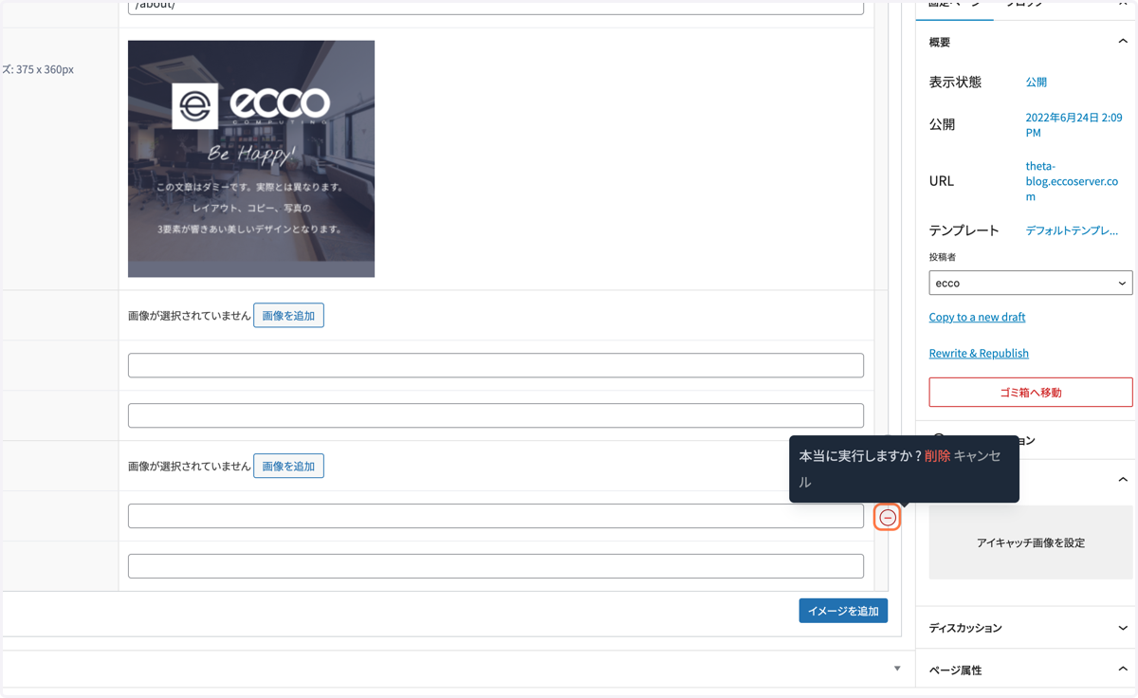Focus the text field just above the second 画像を追加
The height and width of the screenshot is (698, 1138).
496,415
